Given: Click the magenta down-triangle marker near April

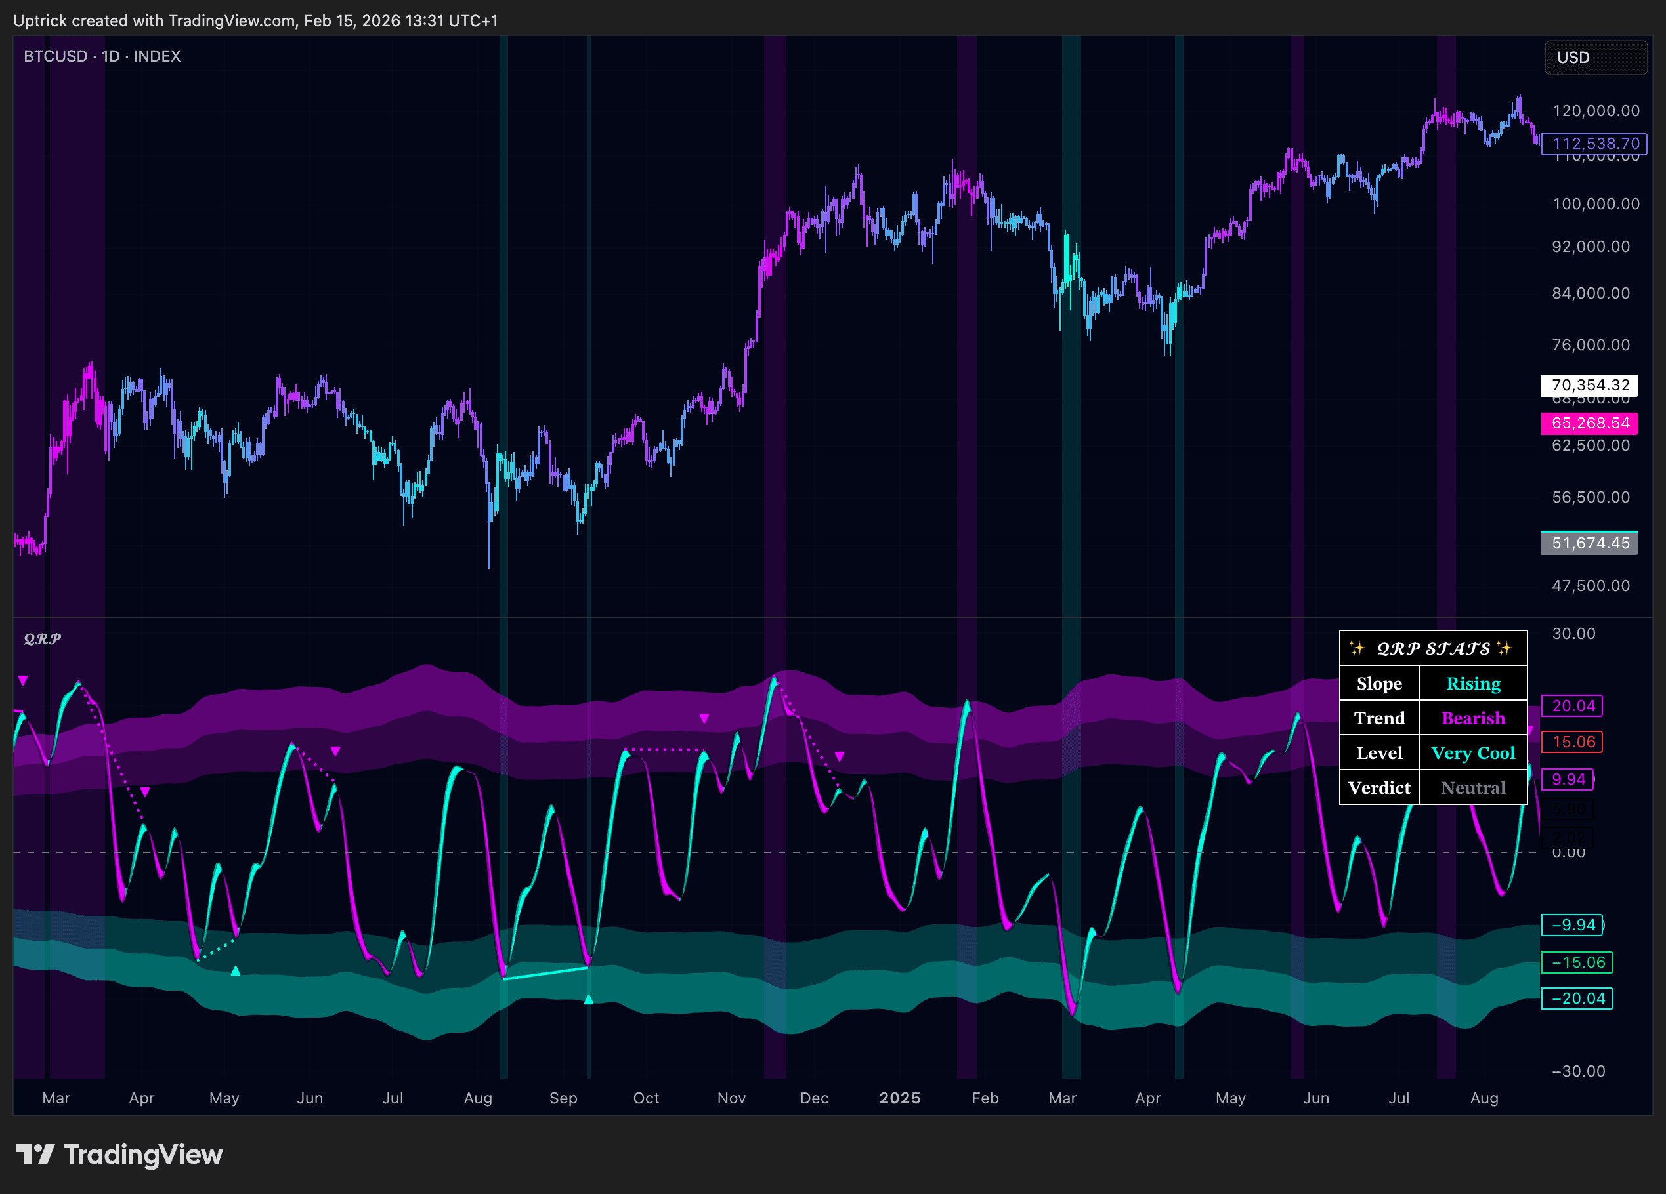Looking at the screenshot, I should coord(146,792).
